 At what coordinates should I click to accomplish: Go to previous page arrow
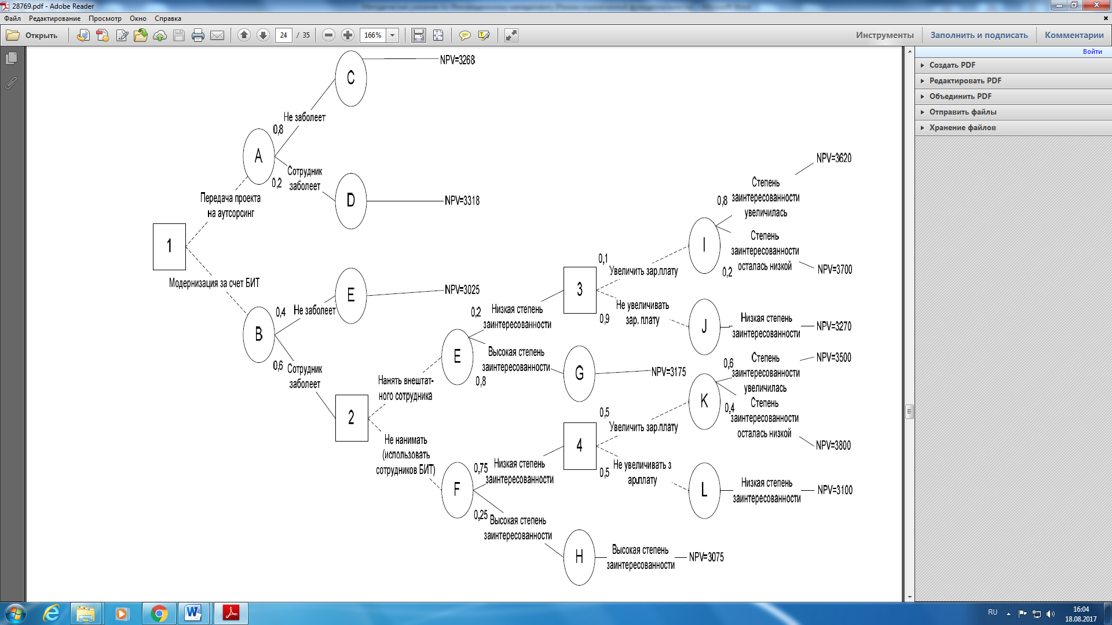[x=244, y=35]
